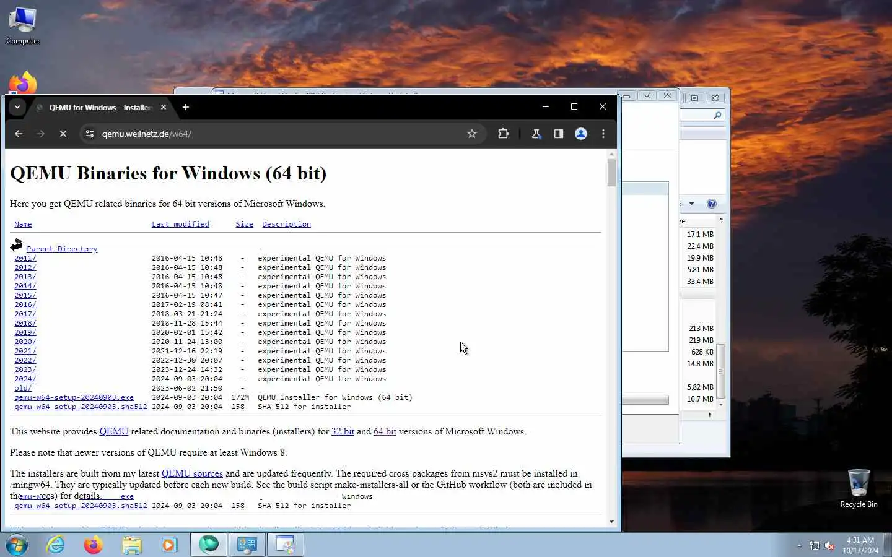Sort listing by Size column
This screenshot has width=892, height=557.
pyautogui.click(x=244, y=224)
